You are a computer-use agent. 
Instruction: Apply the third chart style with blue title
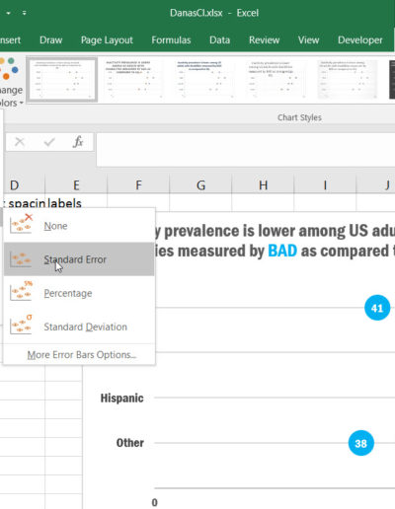point(204,79)
